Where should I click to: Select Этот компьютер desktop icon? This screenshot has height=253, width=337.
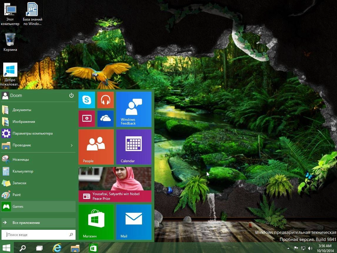[x=10, y=14]
